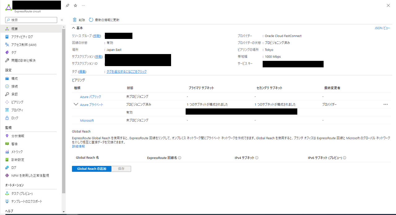The height and width of the screenshot is (215, 396).
Task: Click the delete trash icon (削除)
Action: pyautogui.click(x=75, y=20)
